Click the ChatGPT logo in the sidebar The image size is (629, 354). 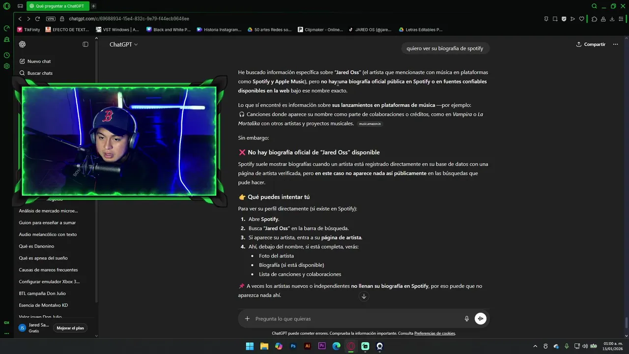click(22, 44)
